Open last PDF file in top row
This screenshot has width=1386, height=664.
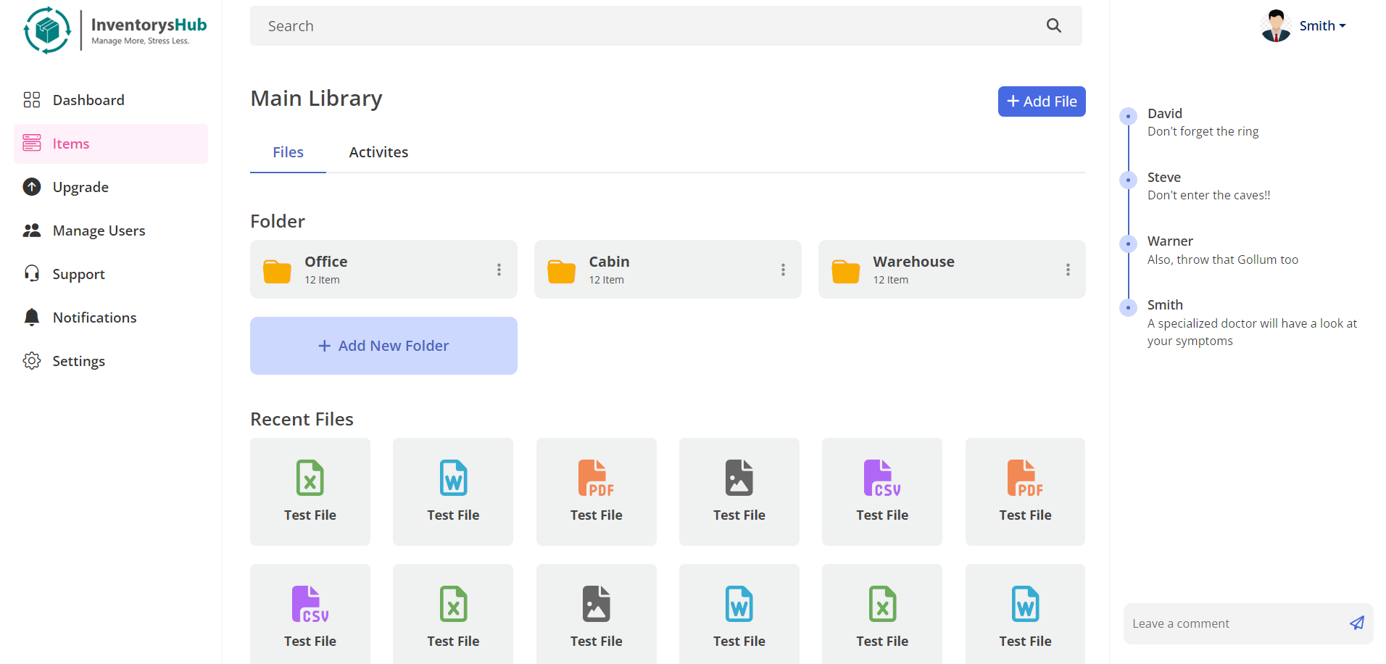click(1025, 491)
